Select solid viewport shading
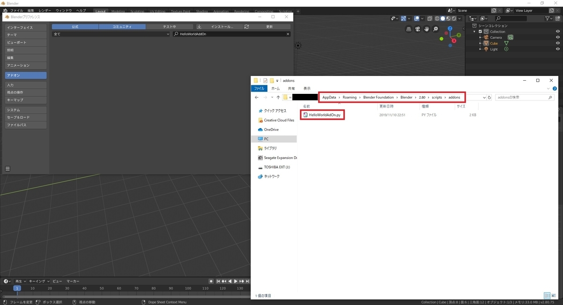The image size is (563, 305). pyautogui.click(x=443, y=18)
